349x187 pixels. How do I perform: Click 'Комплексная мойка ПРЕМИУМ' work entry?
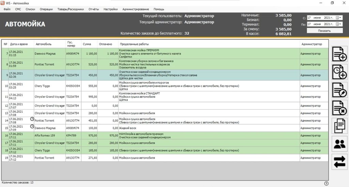(139, 50)
